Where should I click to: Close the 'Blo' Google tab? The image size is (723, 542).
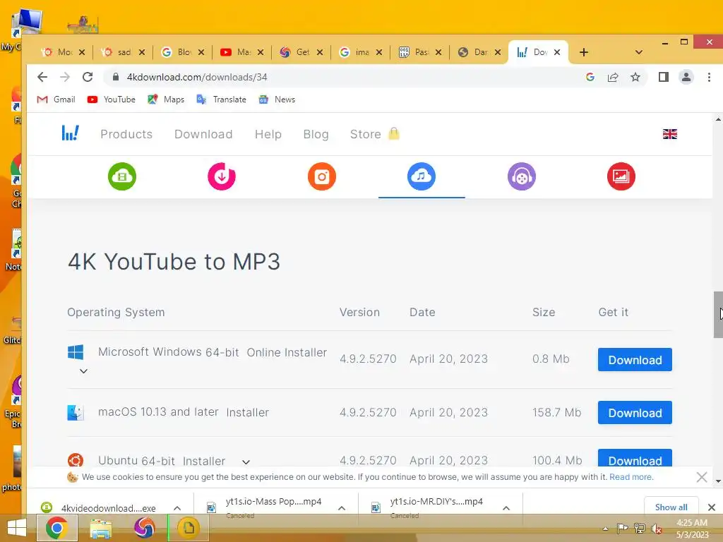tap(201, 52)
